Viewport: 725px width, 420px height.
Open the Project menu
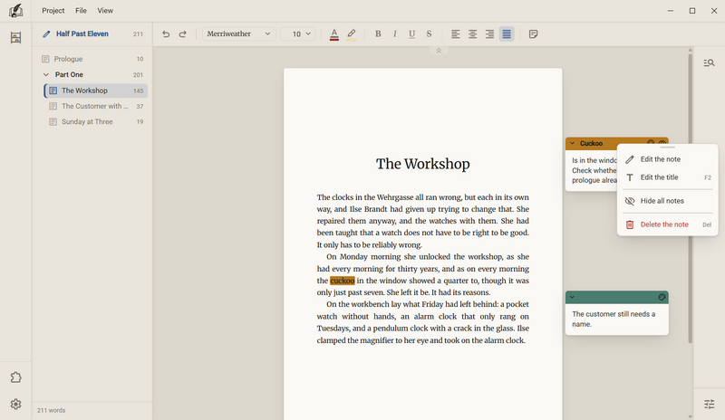(53, 11)
